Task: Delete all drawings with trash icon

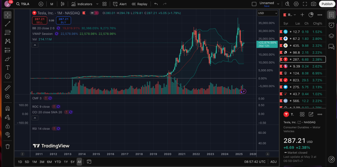Action: (8, 146)
